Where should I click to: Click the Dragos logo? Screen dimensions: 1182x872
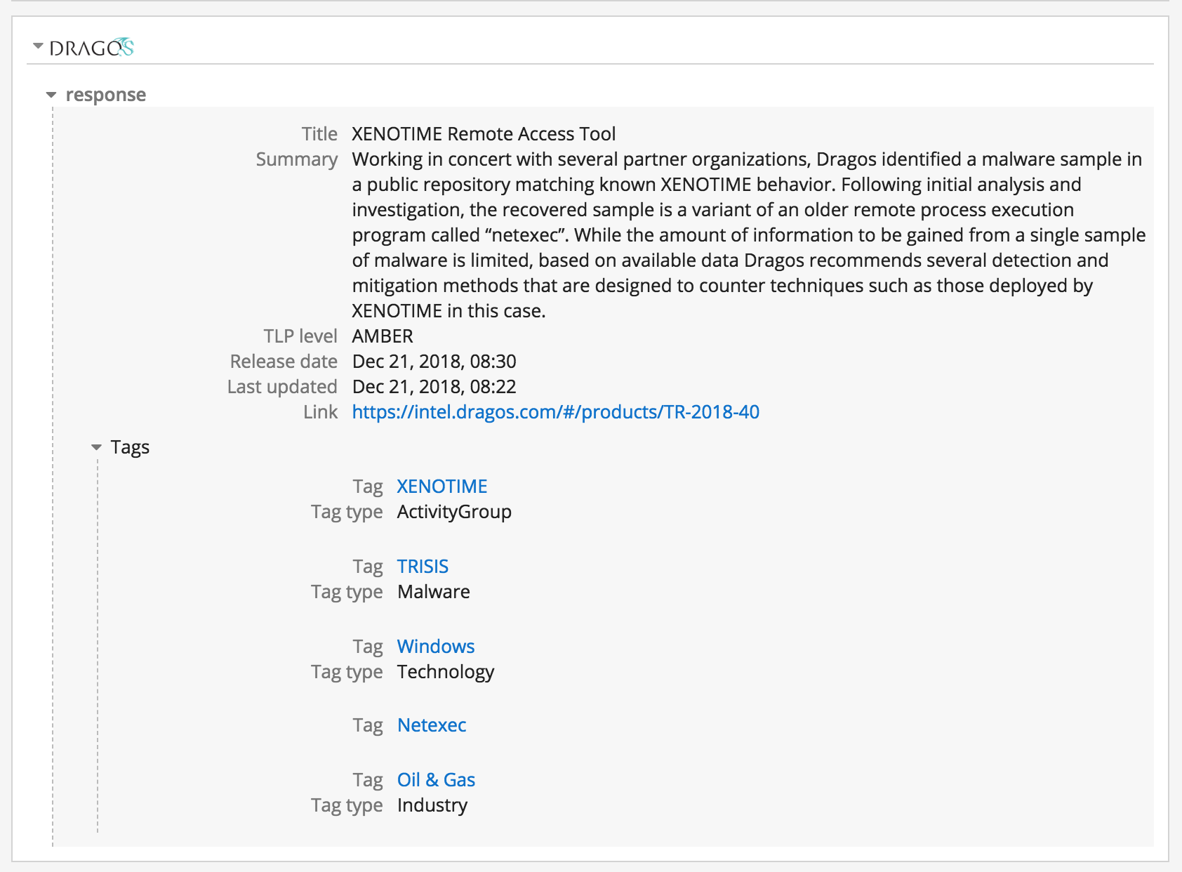coord(91,48)
